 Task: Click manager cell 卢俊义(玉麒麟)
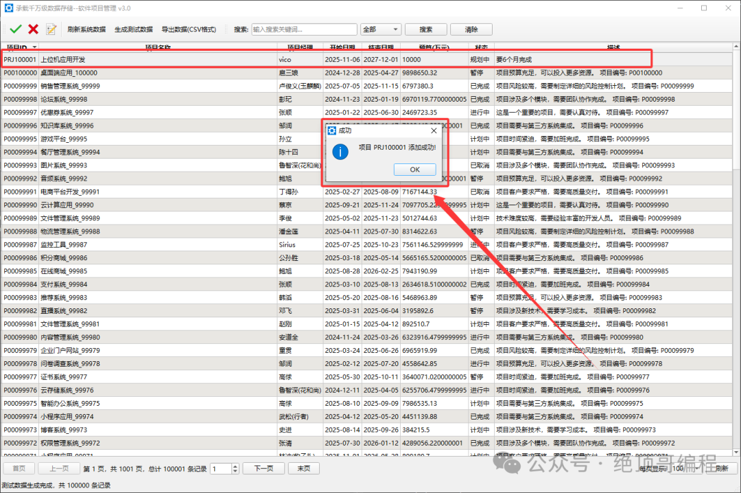click(x=300, y=86)
